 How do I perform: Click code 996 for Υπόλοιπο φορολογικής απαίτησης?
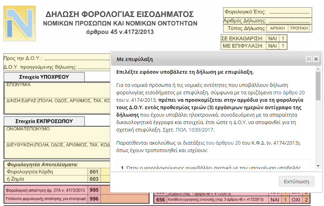point(94,199)
